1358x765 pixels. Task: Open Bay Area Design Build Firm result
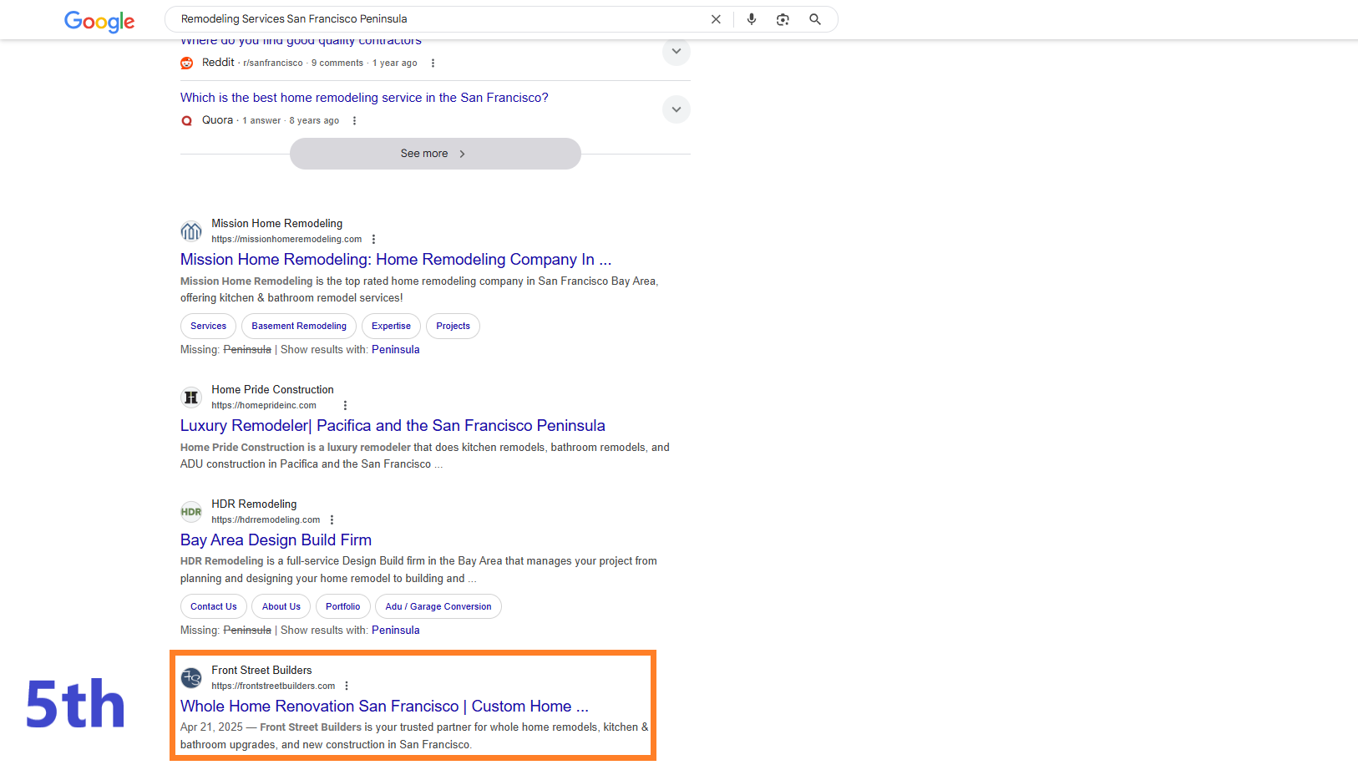tap(276, 540)
